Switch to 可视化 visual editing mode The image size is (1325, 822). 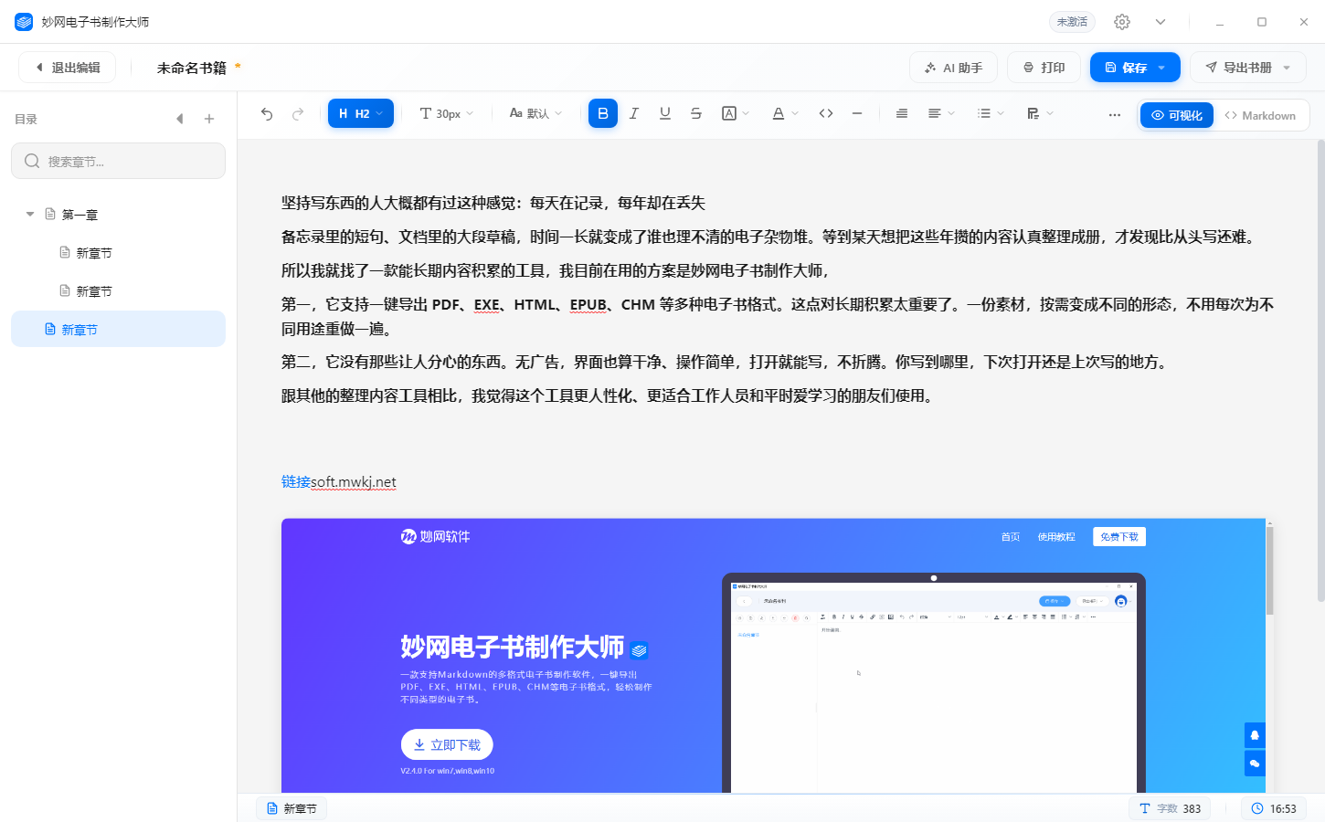[x=1177, y=115]
